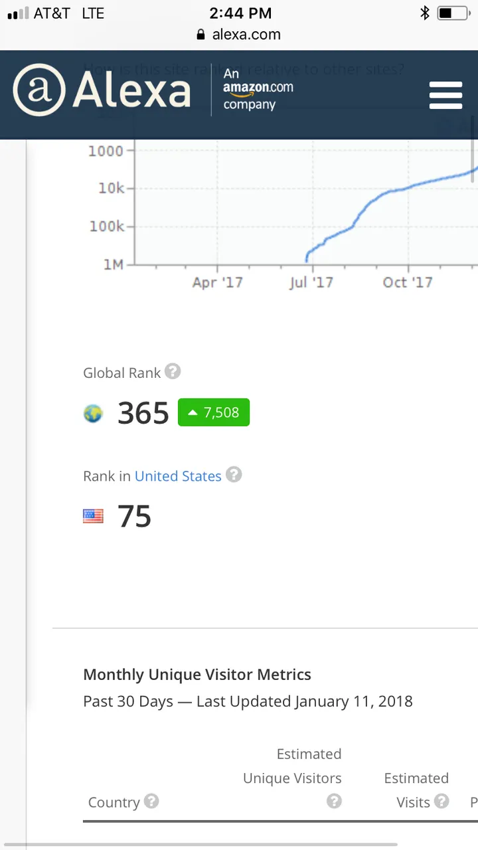478x850 pixels.
Task: Tap the 2:44 PM clock
Action: tap(240, 13)
